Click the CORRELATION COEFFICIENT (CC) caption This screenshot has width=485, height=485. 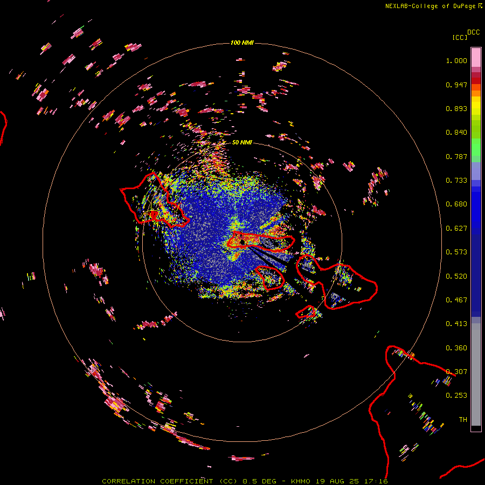[x=170, y=481]
